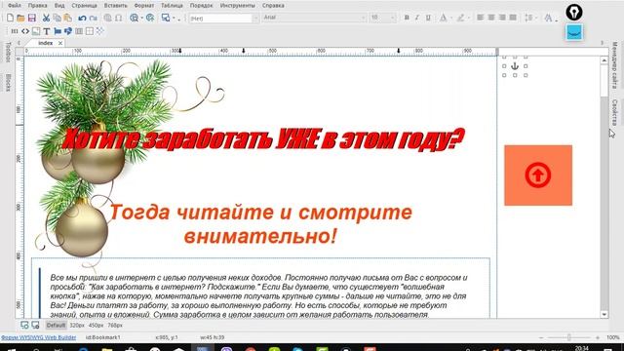Toggle underline formatting
The width and height of the screenshot is (624, 351).
coord(428,18)
